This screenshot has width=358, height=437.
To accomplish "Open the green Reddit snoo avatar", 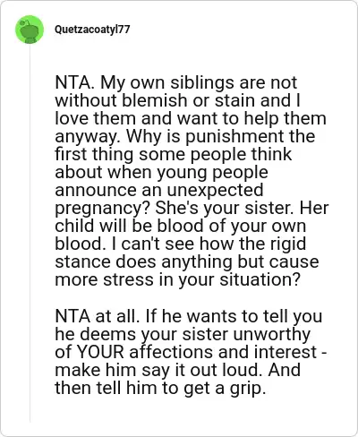I will [30, 30].
